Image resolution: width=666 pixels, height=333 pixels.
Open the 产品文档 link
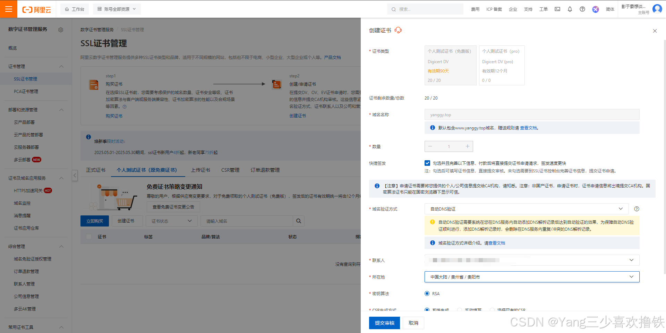[332, 57]
